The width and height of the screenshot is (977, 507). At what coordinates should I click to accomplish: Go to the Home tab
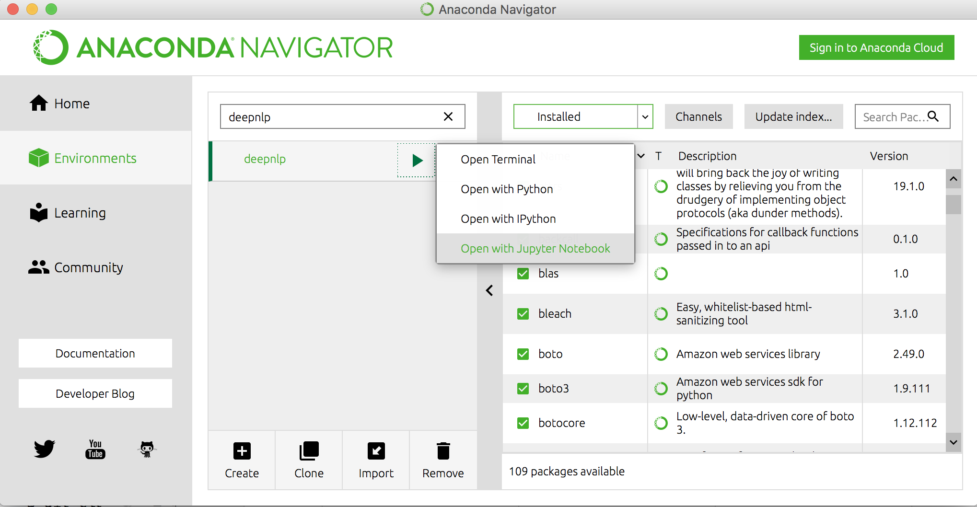96,104
